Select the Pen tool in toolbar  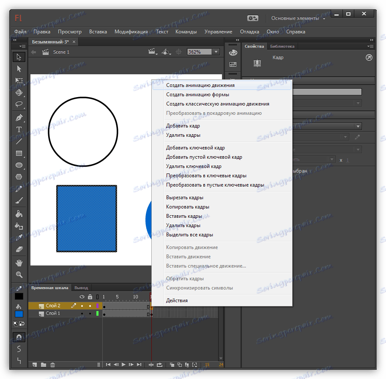tap(19, 117)
